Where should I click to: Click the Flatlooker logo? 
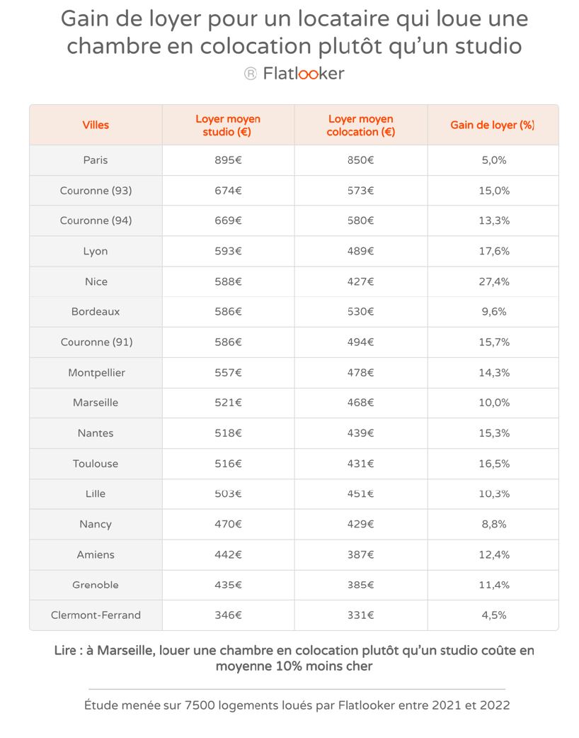click(x=304, y=74)
